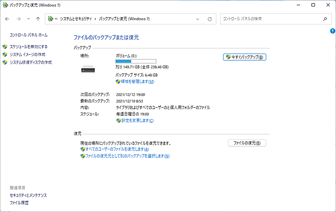336x212 pixels.
Task: Open セキュリティとメンテナンス related link
Action: pos(28,195)
